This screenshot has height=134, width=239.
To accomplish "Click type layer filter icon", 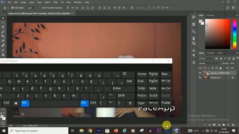I will pyautogui.click(x=225, y=58).
